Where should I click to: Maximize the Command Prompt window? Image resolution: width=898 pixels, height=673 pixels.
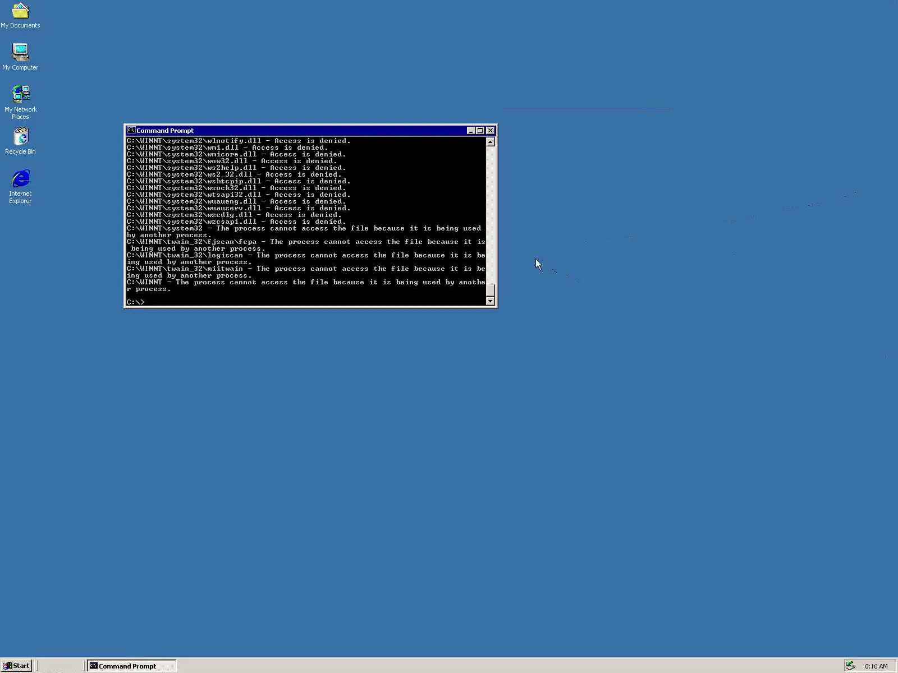coord(480,130)
